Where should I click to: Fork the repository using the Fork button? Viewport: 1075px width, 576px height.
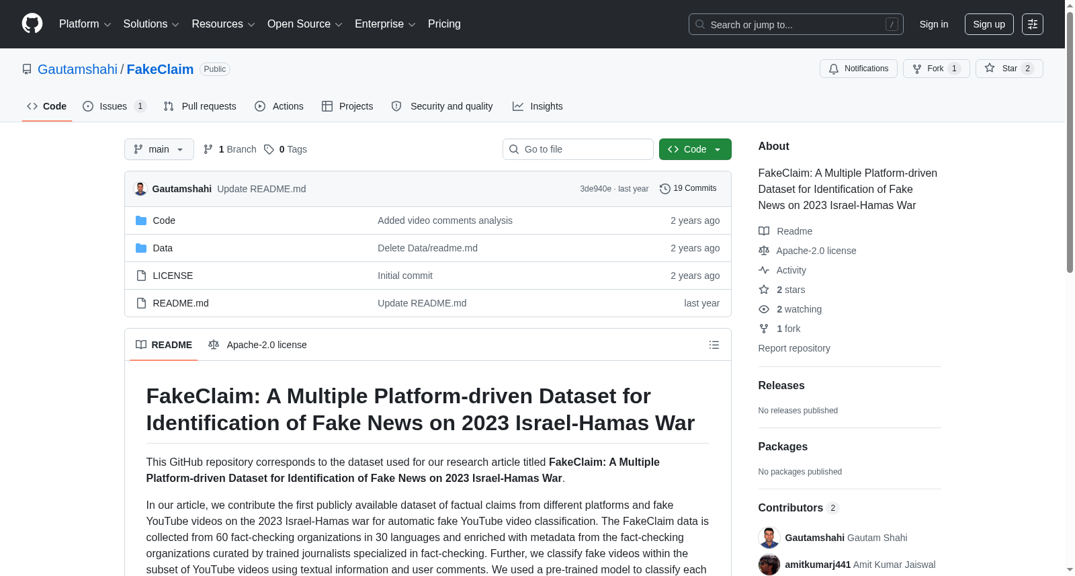coord(936,69)
